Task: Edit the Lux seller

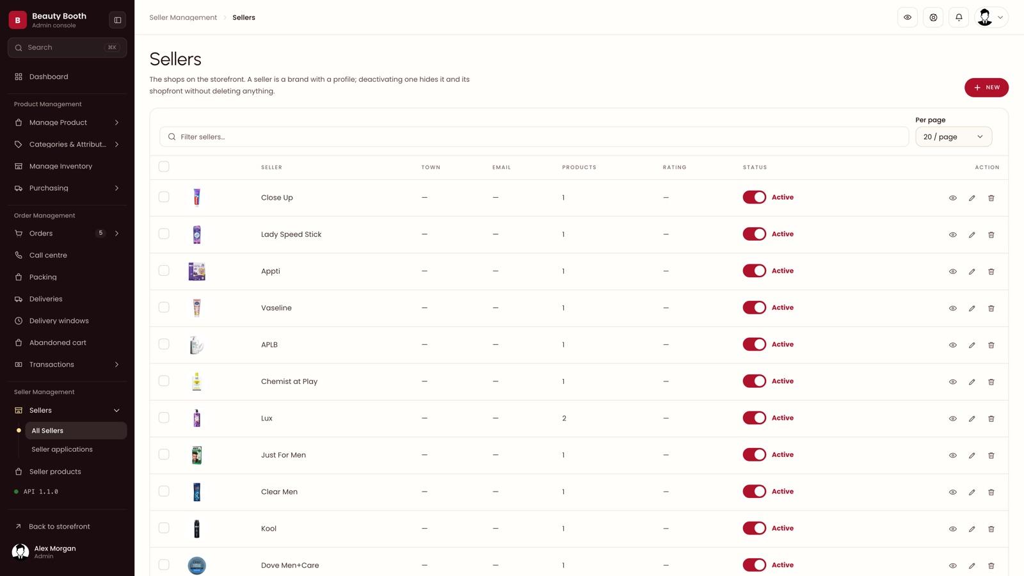Action: coord(972,419)
